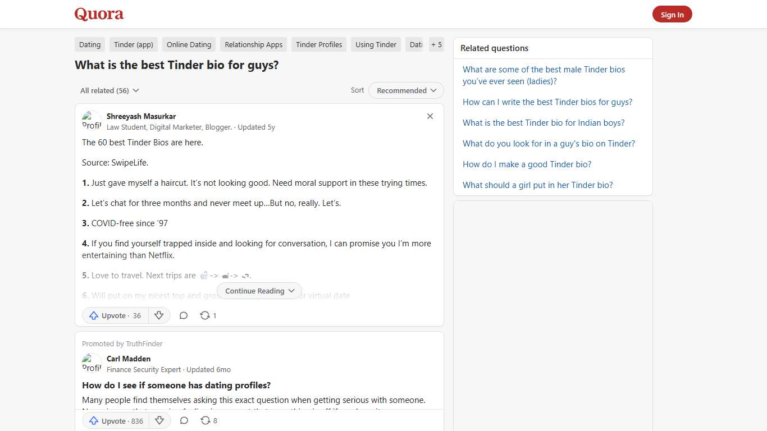The image size is (767, 431).
Task: Click the Sign In button
Action: [672, 14]
